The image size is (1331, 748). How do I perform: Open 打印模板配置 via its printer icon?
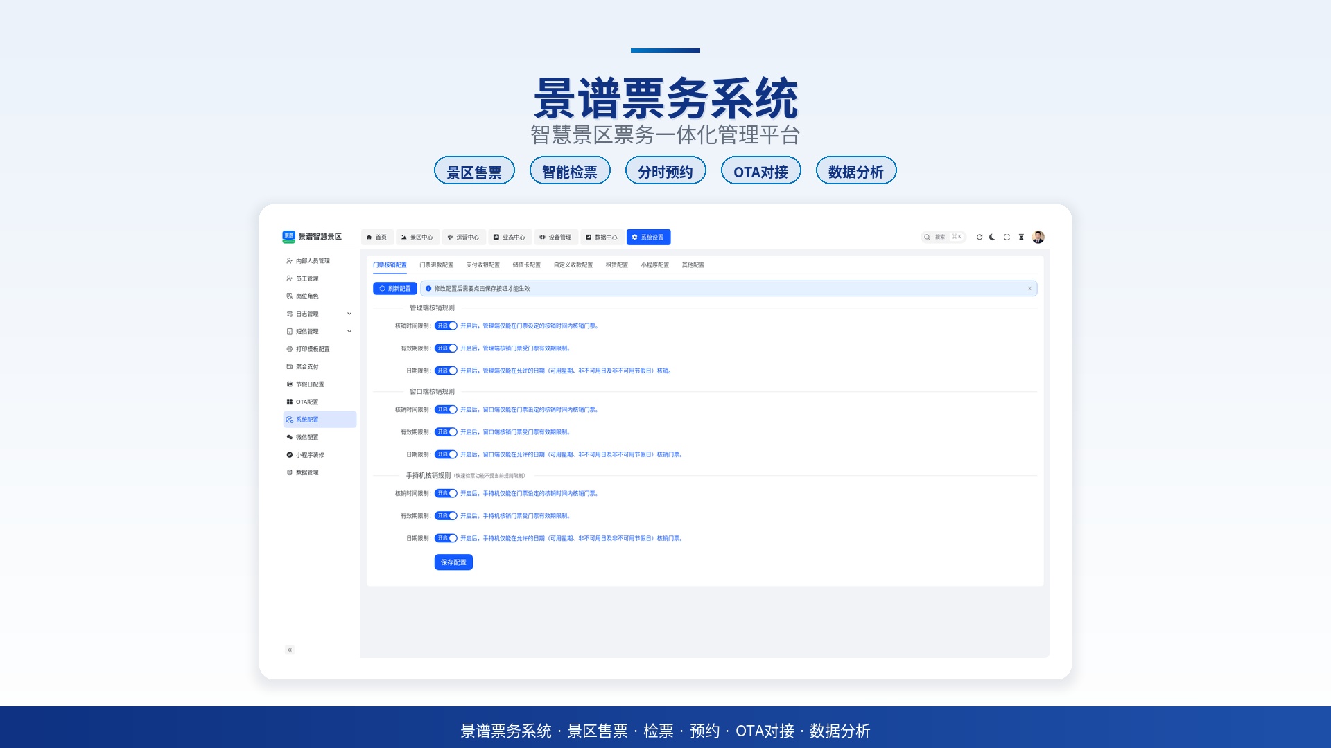point(290,349)
